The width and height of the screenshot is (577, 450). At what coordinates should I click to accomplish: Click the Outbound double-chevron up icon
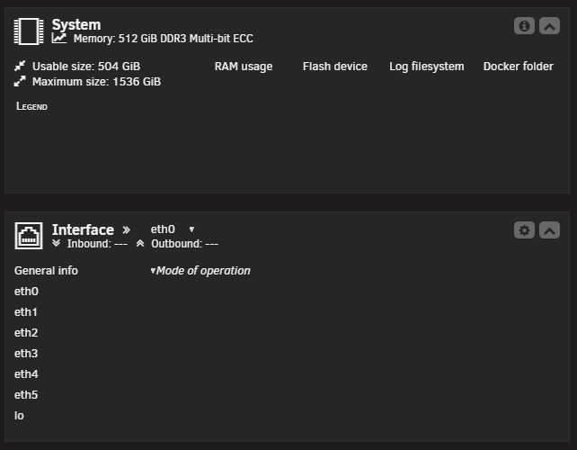pyautogui.click(x=140, y=243)
